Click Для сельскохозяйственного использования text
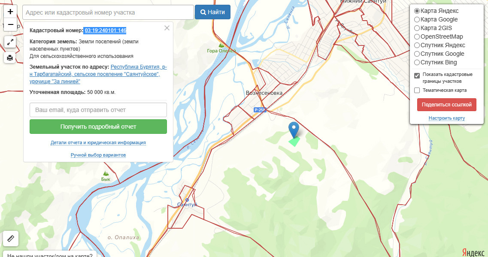 [x=81, y=56]
